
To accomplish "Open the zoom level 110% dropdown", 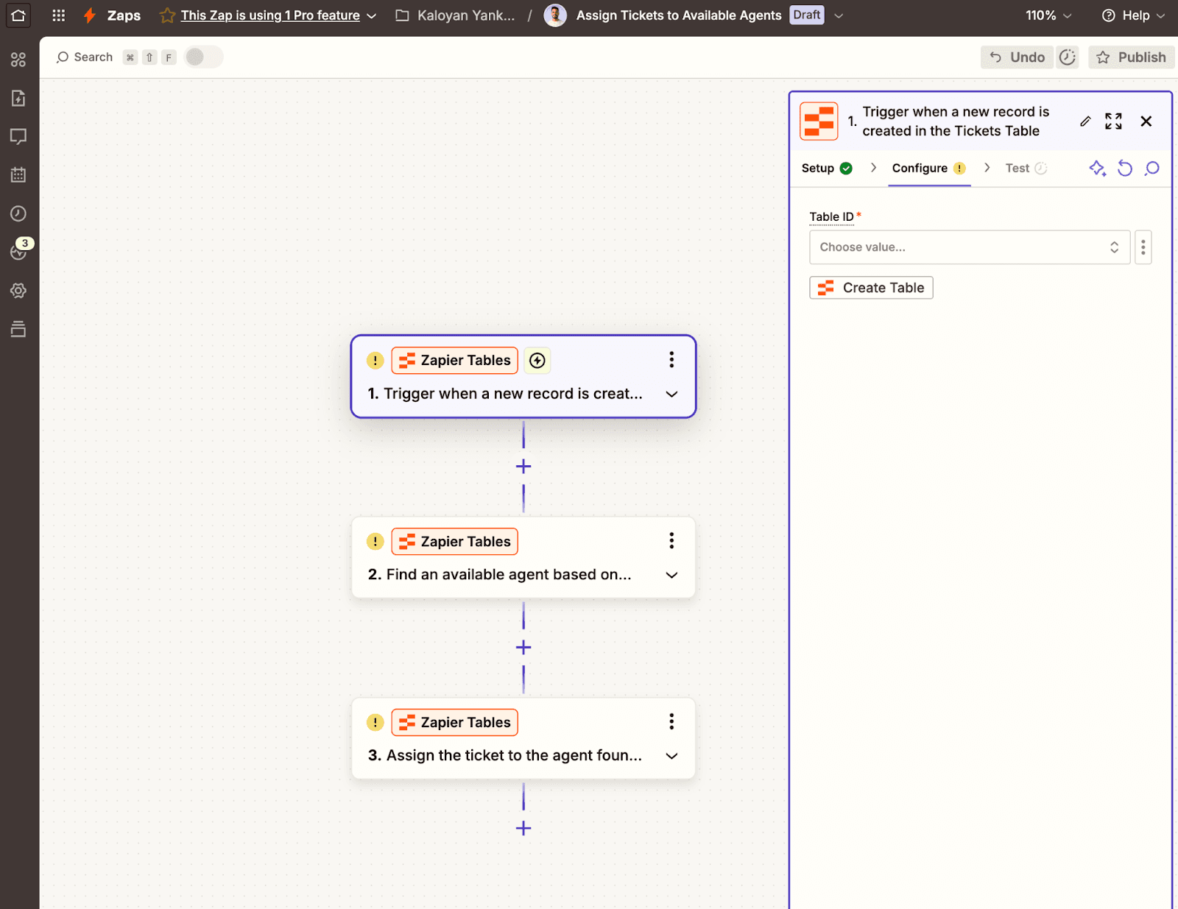I will [1048, 15].
